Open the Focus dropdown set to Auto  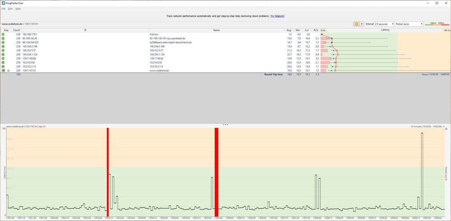point(414,24)
